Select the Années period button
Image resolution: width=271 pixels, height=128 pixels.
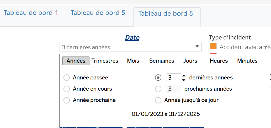coord(76,61)
